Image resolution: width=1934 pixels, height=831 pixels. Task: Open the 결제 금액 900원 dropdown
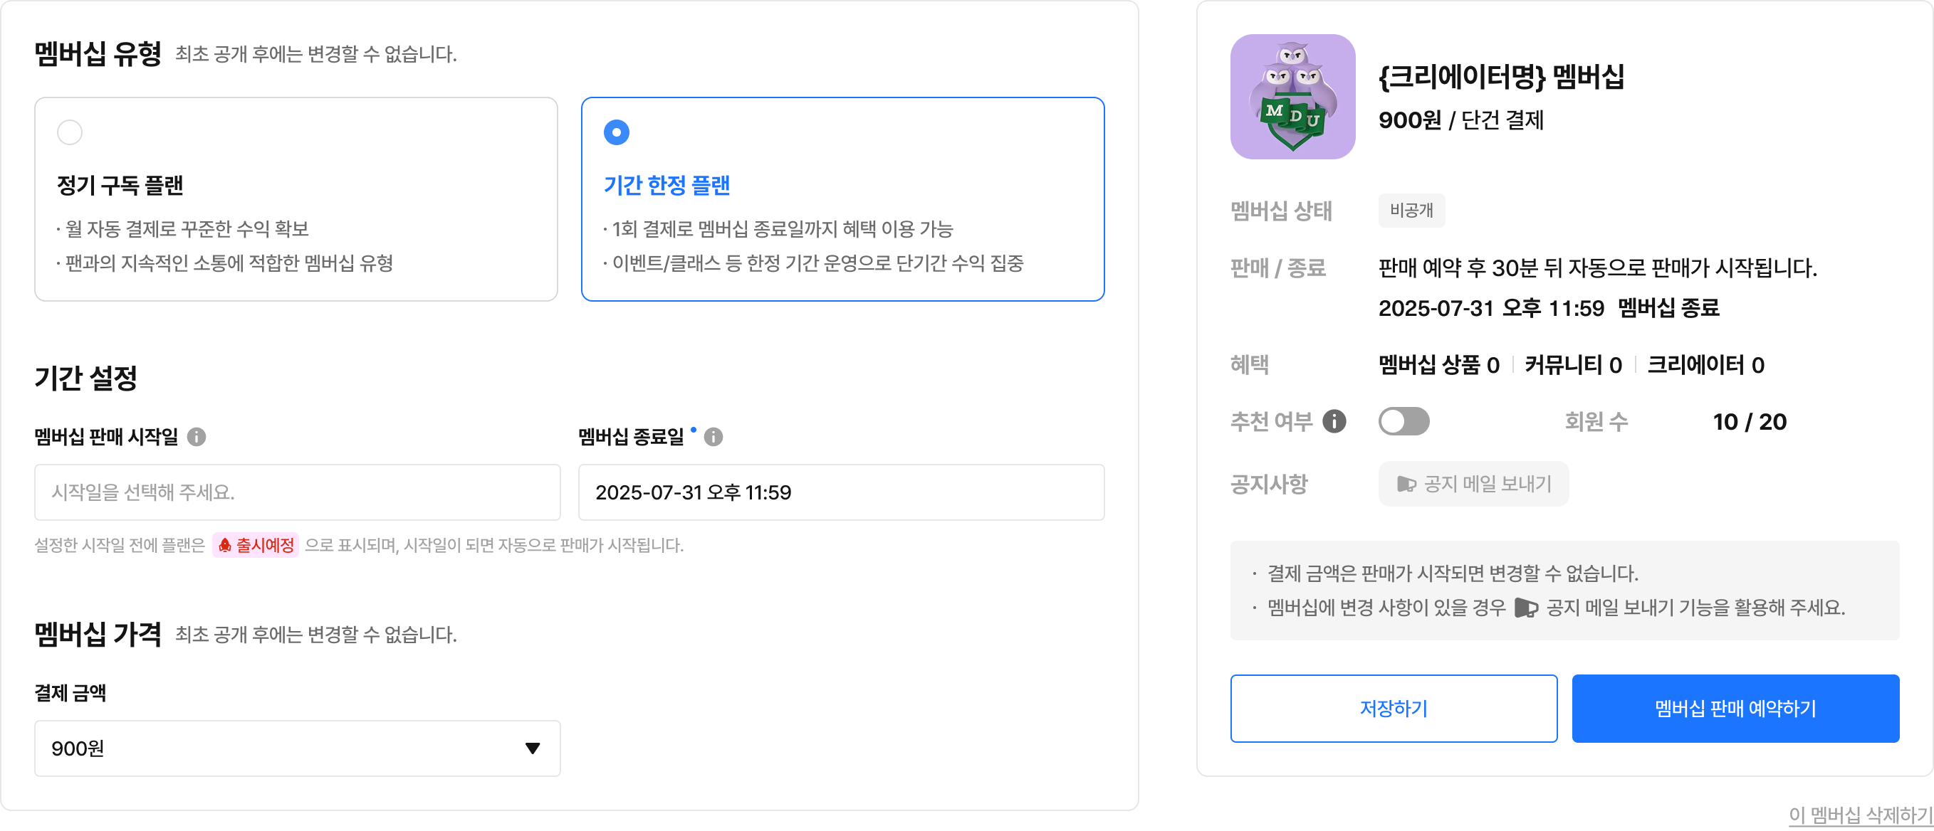298,748
